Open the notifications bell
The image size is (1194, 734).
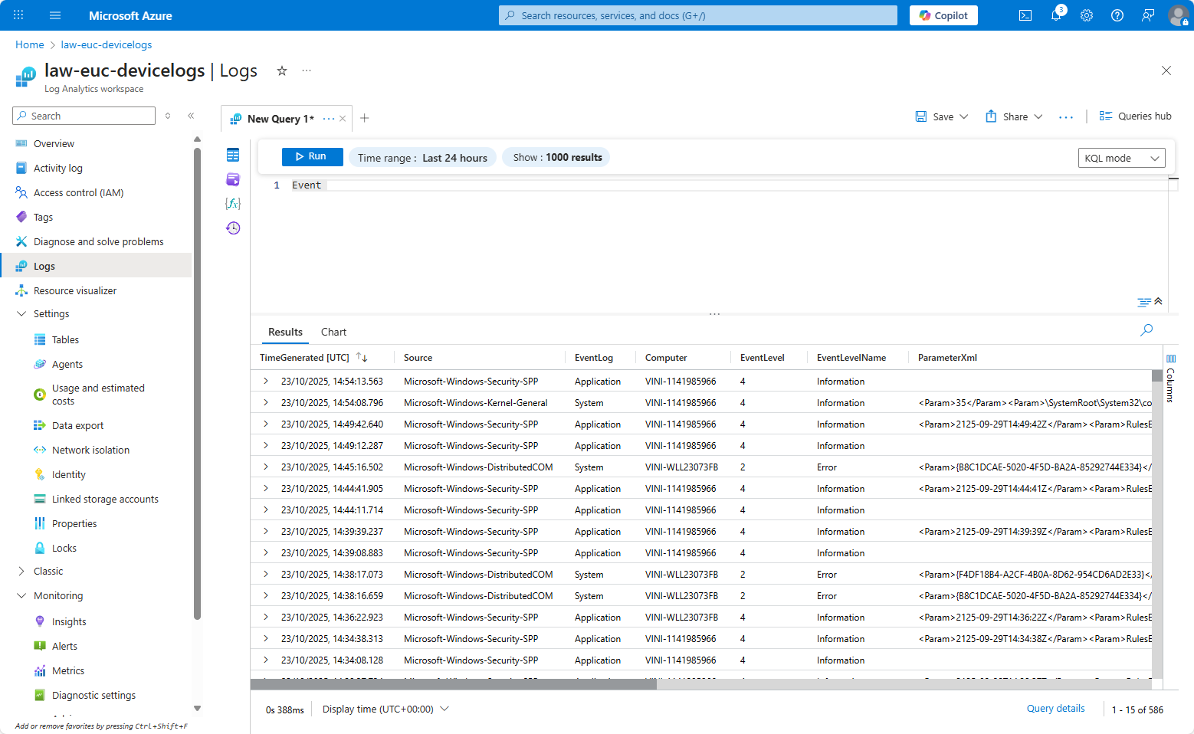(x=1055, y=15)
